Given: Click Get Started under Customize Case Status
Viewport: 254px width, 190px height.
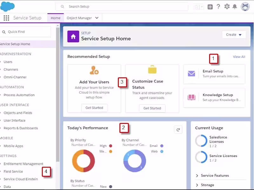Looking at the screenshot, I should click(x=152, y=108).
